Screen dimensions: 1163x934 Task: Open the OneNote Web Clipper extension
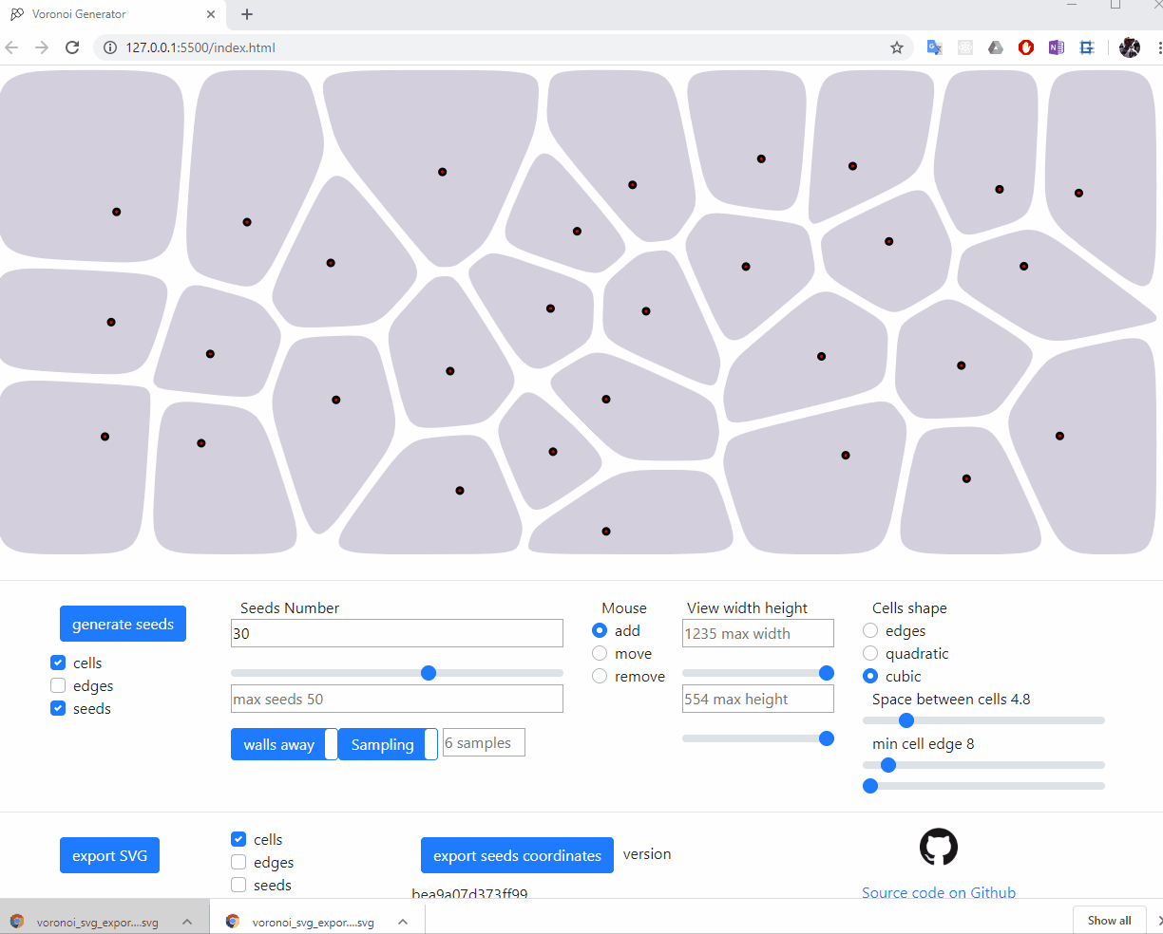point(1056,47)
